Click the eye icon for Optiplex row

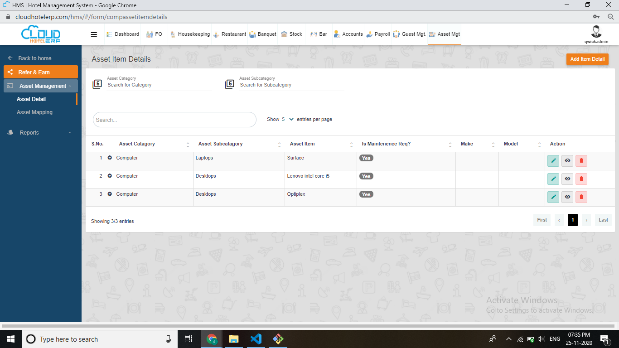coord(567,197)
